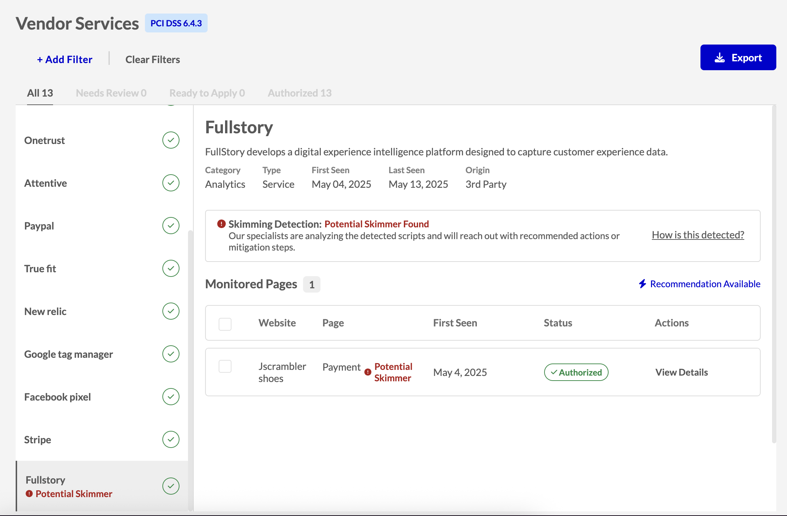Click the green check icon beside Fullstory

point(171,486)
